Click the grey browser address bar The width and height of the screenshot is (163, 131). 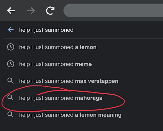click(113, 10)
